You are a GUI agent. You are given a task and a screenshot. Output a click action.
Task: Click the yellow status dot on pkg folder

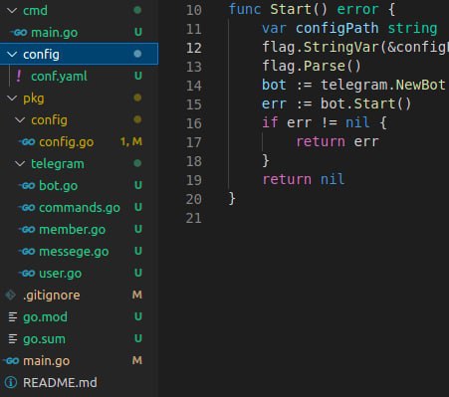(137, 98)
